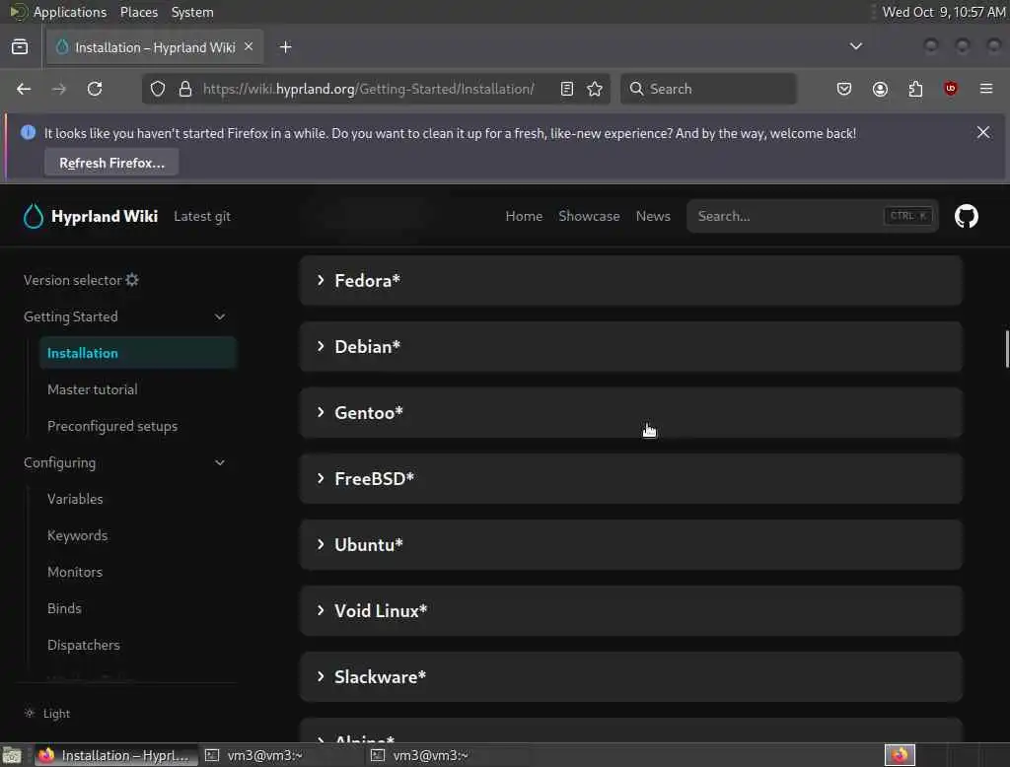
Task: Open Firefox hamburger menu
Action: pos(986,89)
